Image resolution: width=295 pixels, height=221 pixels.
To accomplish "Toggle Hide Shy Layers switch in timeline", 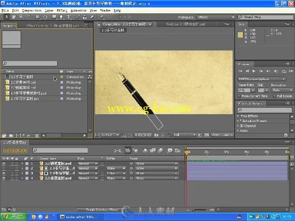I will click(x=145, y=150).
